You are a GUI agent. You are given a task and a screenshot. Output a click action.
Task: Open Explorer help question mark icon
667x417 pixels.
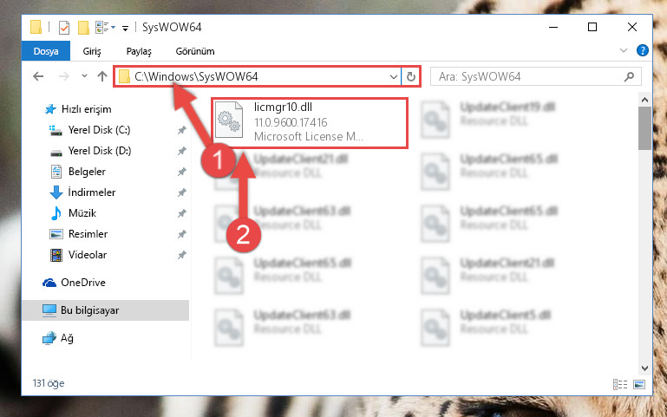point(643,50)
